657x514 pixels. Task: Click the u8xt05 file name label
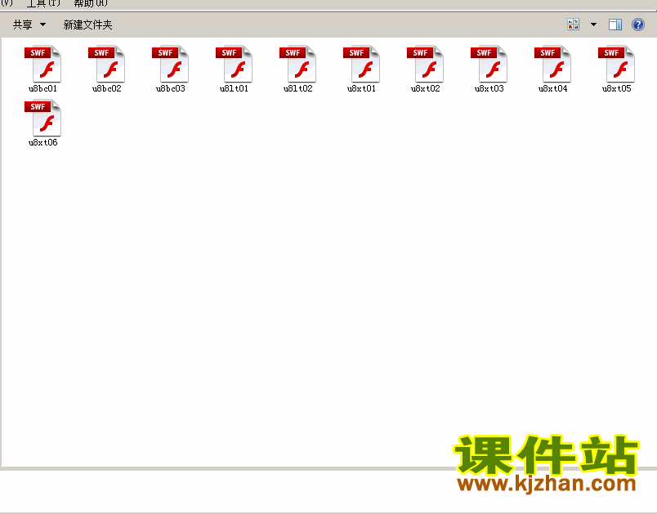click(x=616, y=88)
